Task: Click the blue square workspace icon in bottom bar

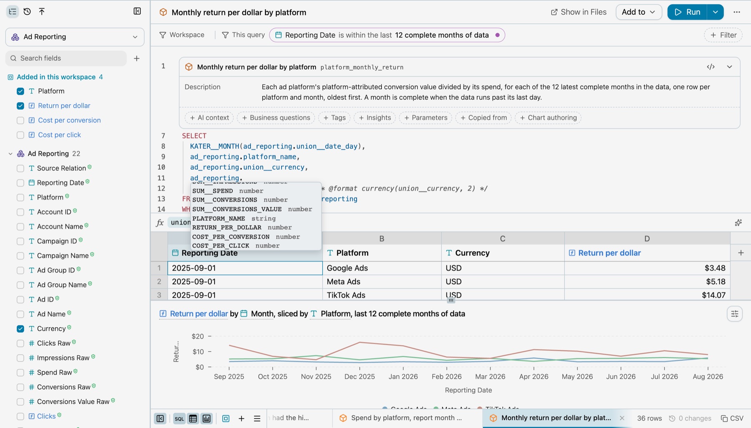Action: [226, 418]
